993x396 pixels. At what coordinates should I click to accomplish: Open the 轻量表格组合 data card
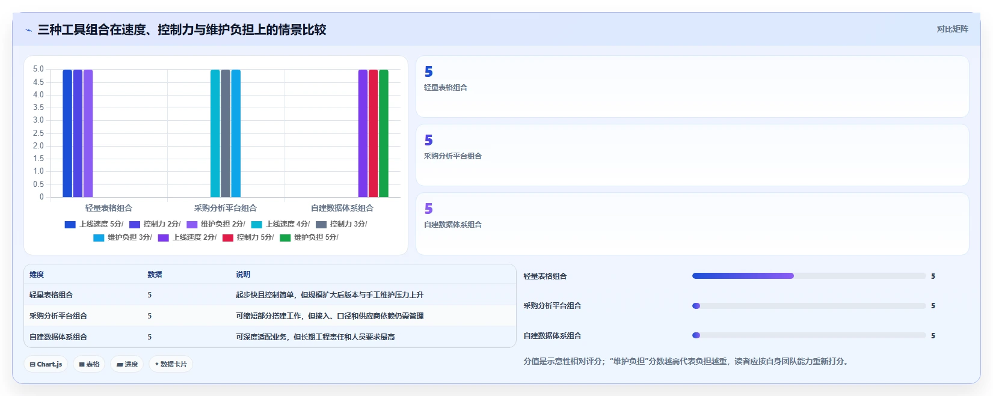692,87
